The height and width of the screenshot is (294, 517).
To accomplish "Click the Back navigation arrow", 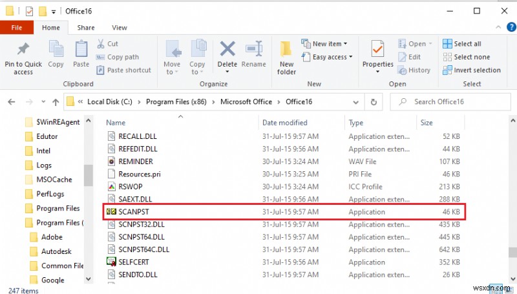I will [12, 102].
